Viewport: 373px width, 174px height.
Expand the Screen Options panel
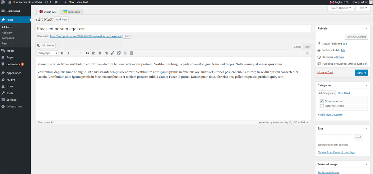tap(341, 8)
